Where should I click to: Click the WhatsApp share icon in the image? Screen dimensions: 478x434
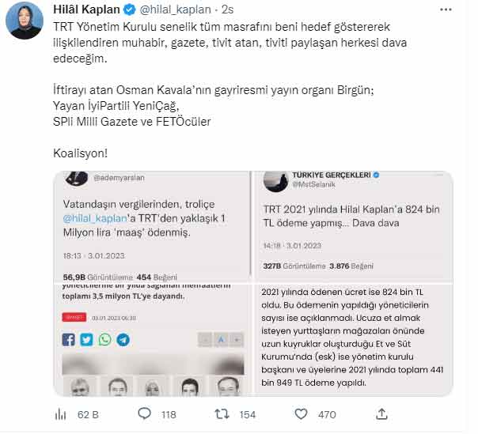coord(105,340)
